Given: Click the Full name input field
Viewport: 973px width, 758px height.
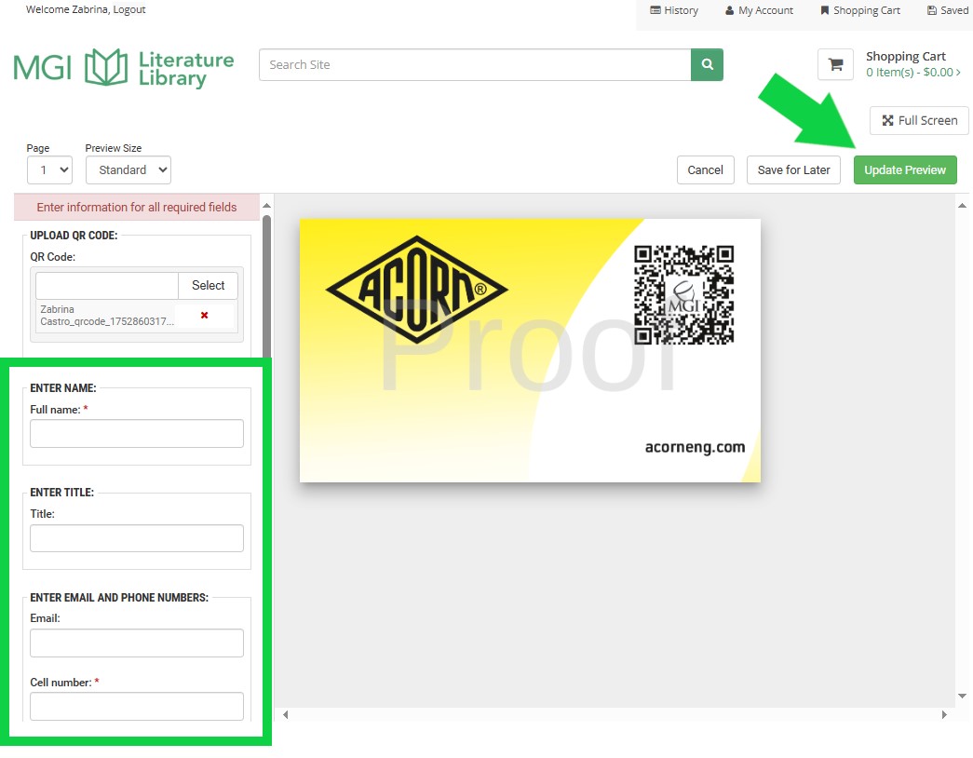Looking at the screenshot, I should pyautogui.click(x=137, y=433).
